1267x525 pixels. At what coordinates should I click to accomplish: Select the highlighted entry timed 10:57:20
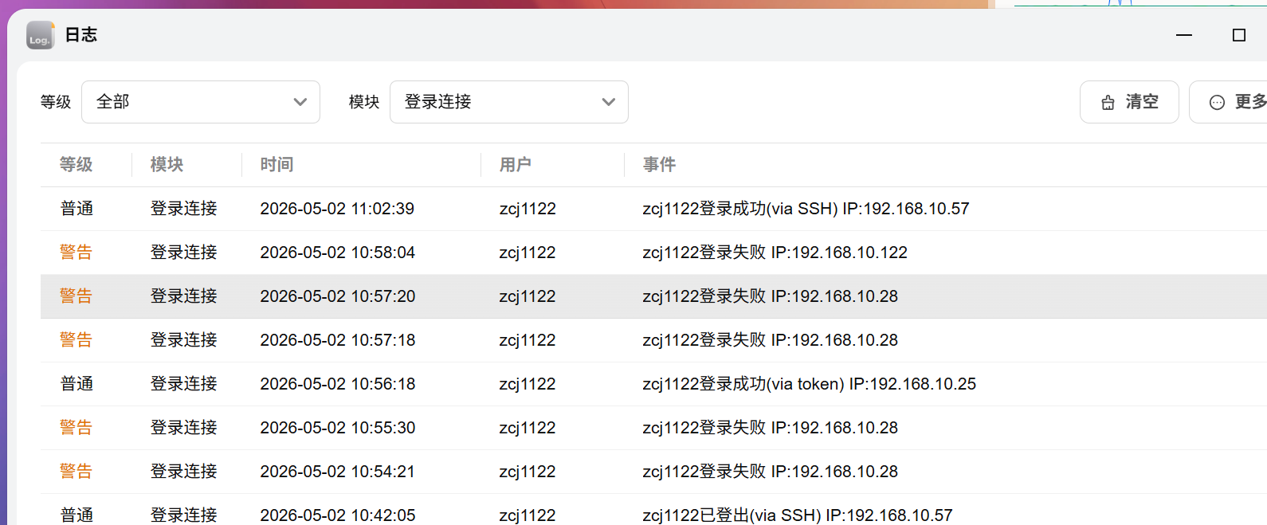[653, 296]
